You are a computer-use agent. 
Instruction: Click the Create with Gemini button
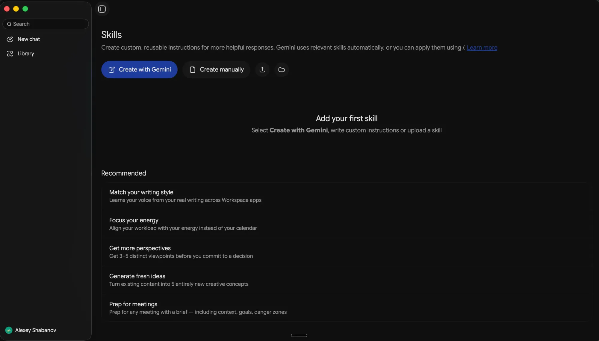tap(139, 70)
